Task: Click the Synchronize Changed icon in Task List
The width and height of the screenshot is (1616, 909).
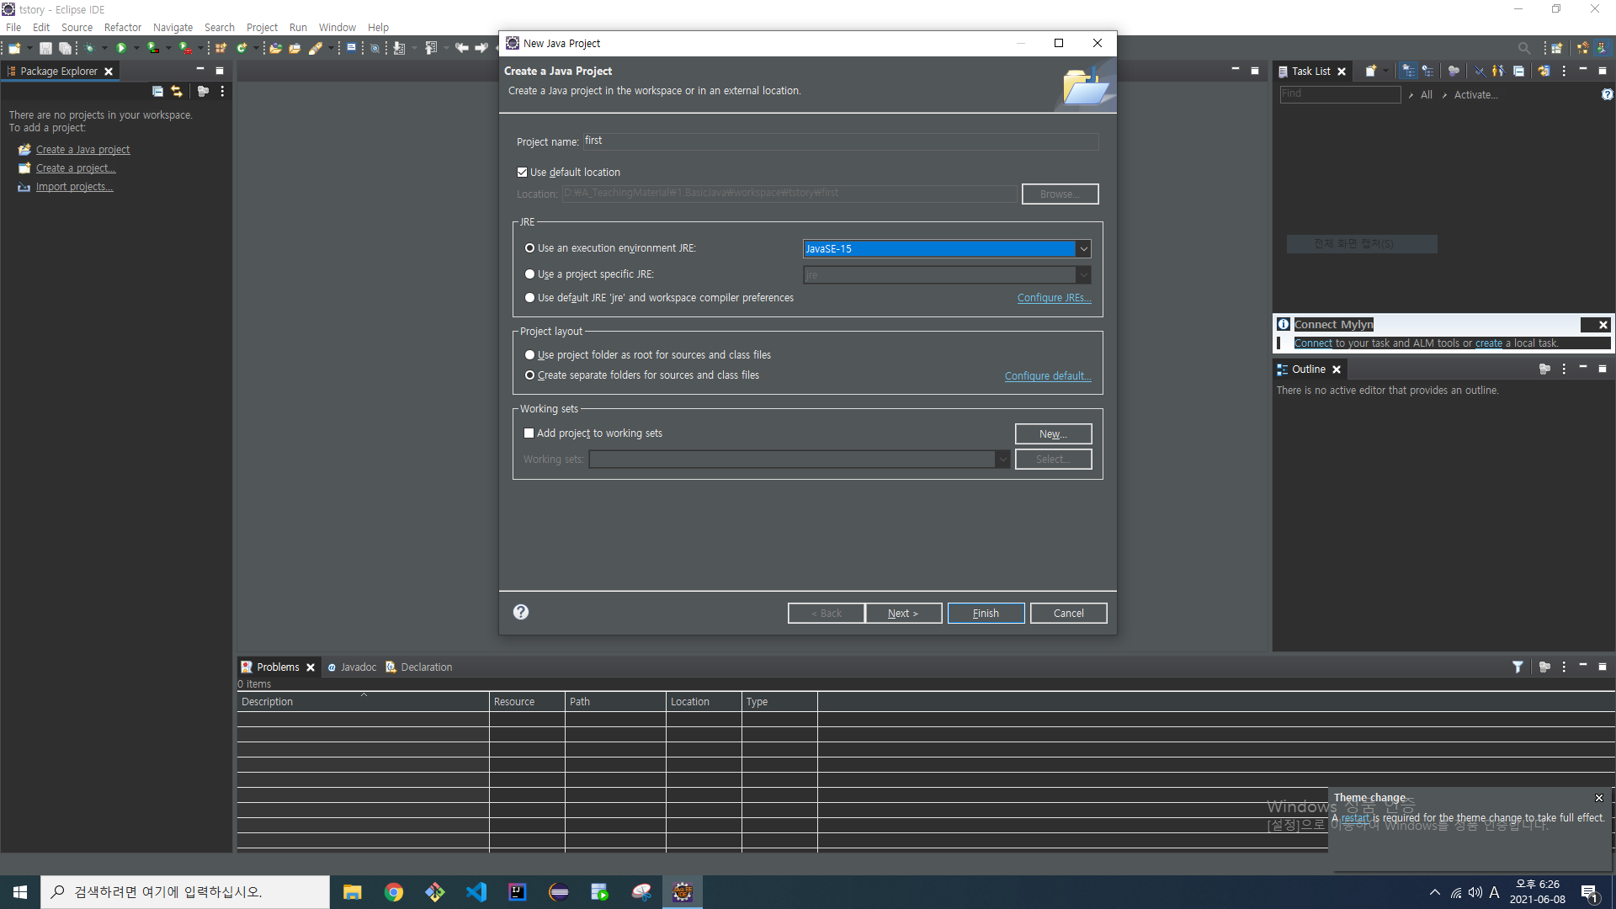Action: click(x=1544, y=72)
